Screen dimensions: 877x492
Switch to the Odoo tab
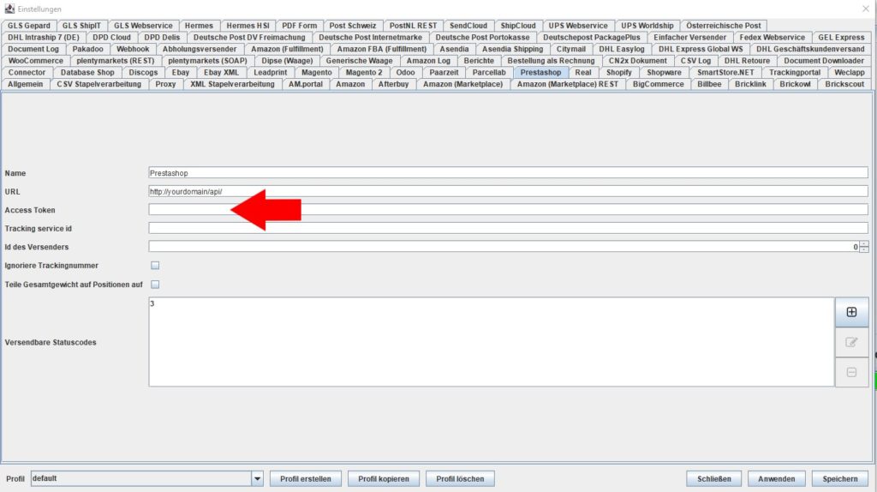405,72
